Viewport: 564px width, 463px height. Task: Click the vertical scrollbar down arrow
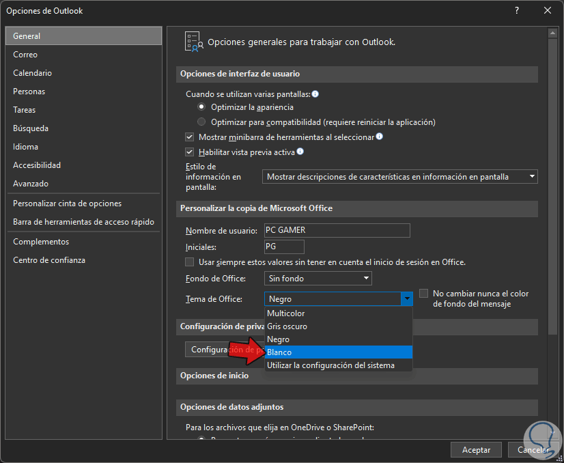pyautogui.click(x=554, y=433)
